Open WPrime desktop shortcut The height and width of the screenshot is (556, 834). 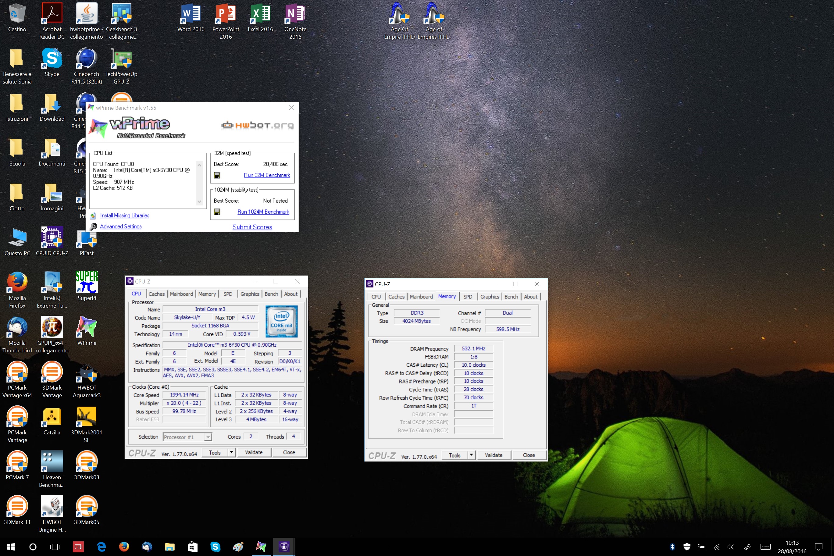pyautogui.click(x=87, y=331)
